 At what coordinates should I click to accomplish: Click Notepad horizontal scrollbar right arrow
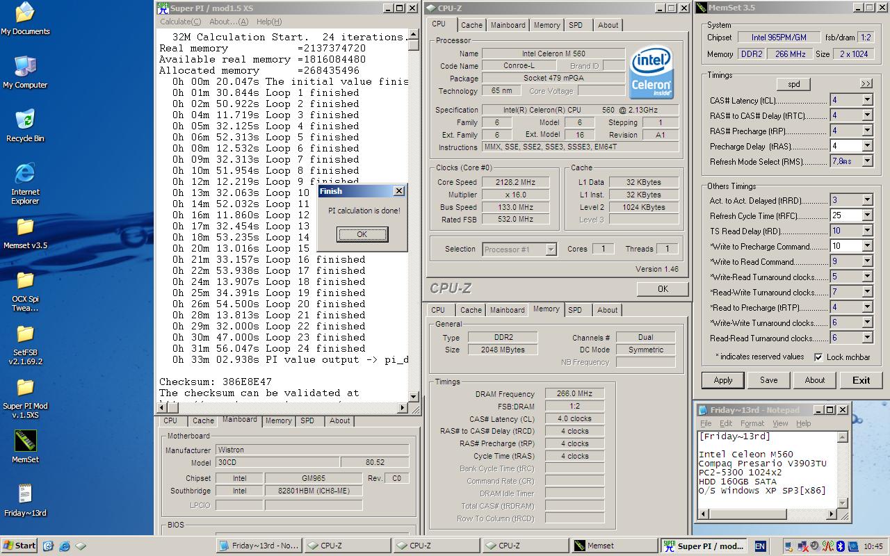pyautogui.click(x=832, y=514)
